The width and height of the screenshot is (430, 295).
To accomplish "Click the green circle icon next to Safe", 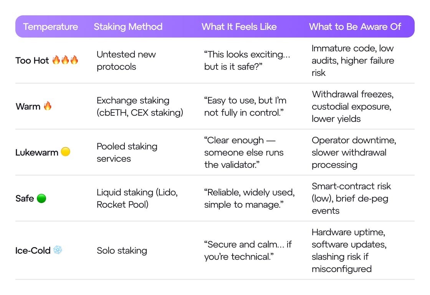I will pyautogui.click(x=41, y=198).
